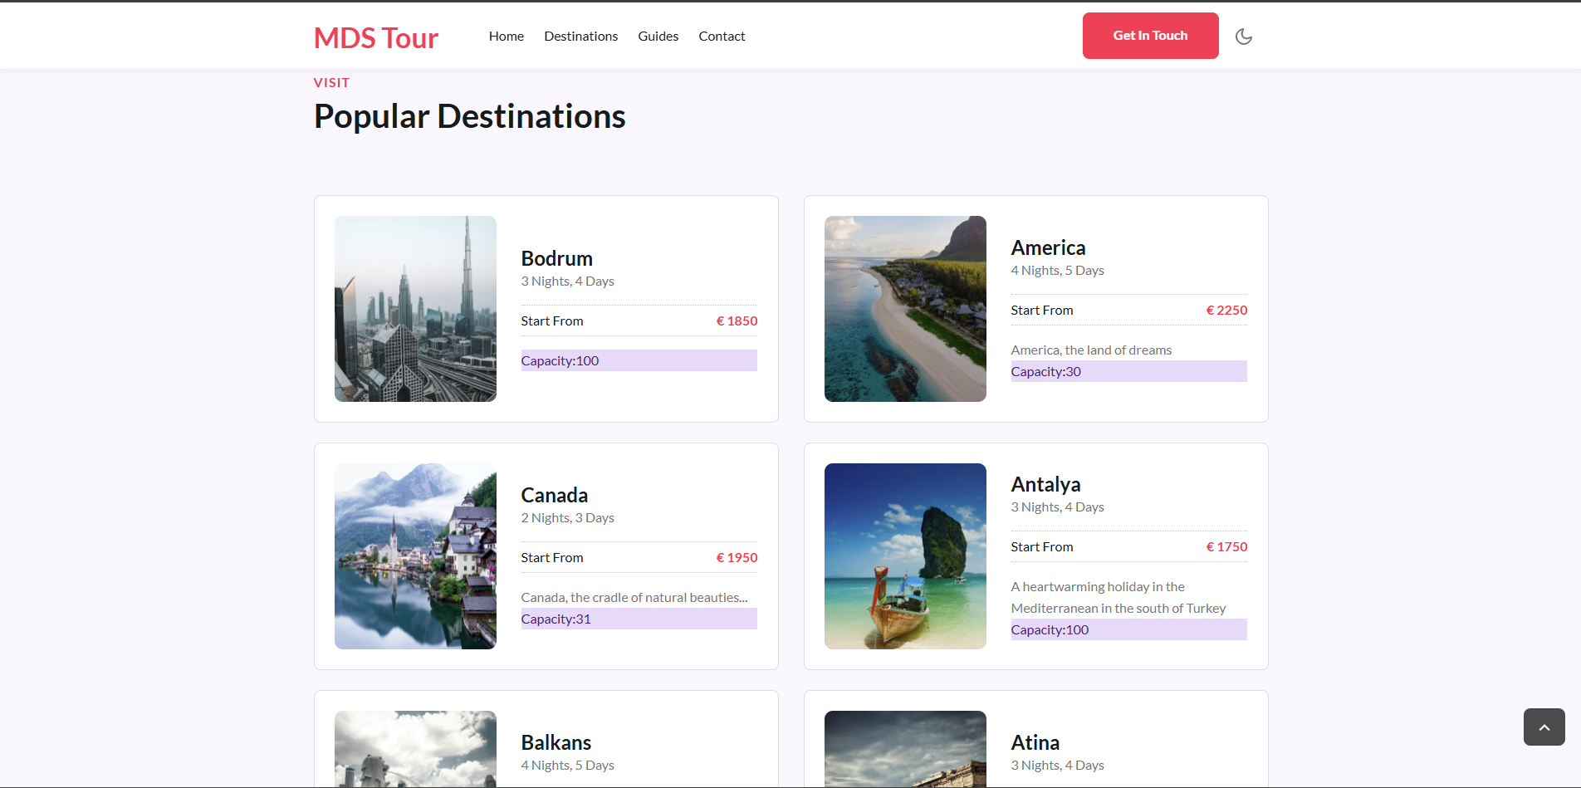Select the Atina destination title
Screen dimensions: 1581x788
tap(1035, 742)
